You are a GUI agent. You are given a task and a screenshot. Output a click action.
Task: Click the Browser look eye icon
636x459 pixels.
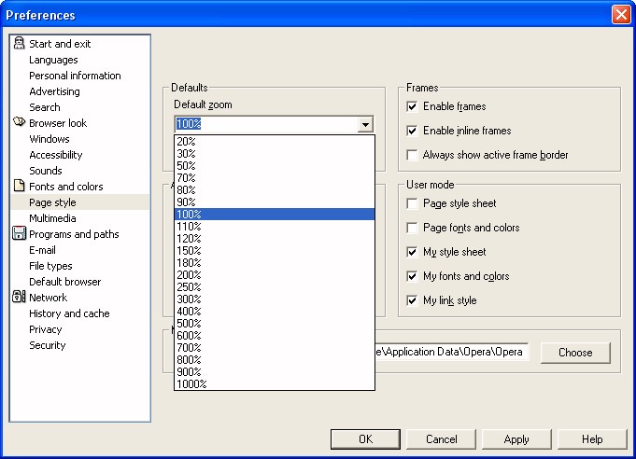click(x=19, y=122)
